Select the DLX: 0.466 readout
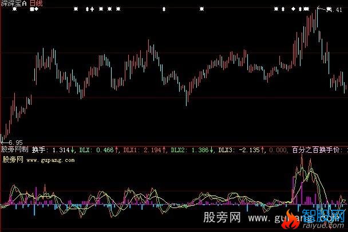The image size is (348, 232). 99,150
